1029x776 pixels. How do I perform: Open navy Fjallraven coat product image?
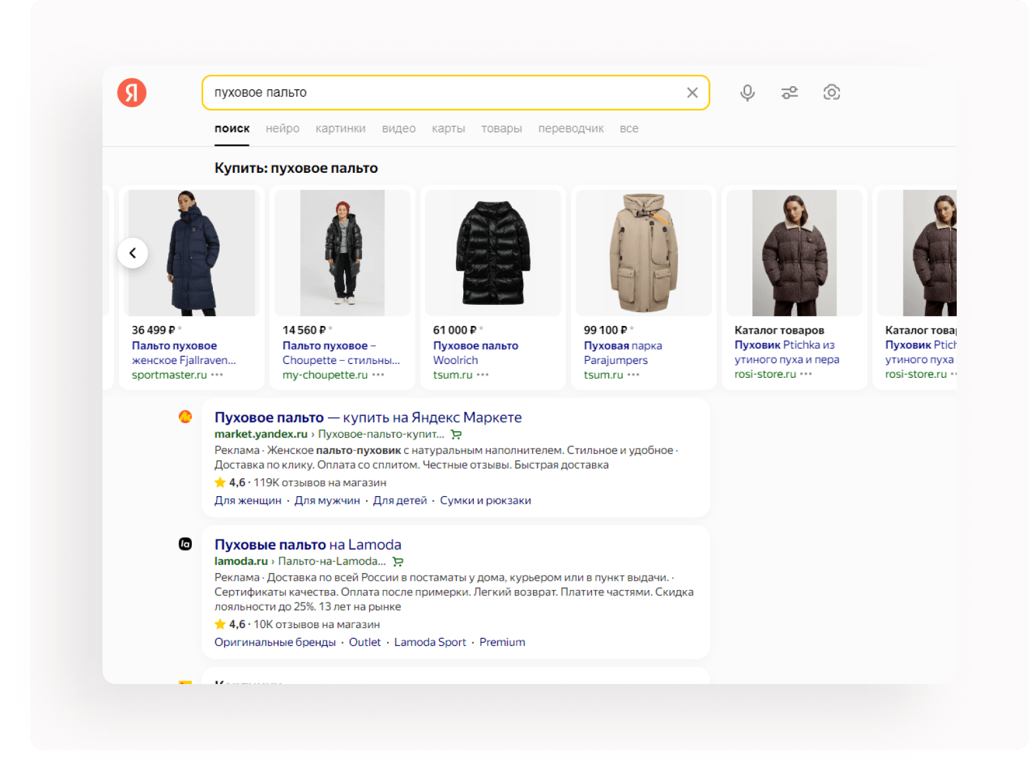point(192,253)
